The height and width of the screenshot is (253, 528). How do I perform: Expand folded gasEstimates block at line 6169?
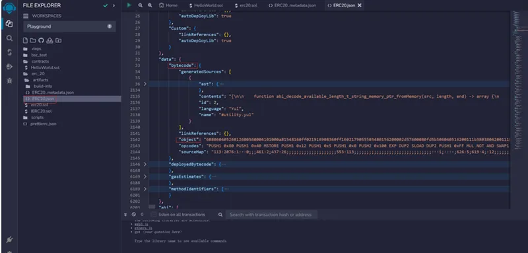[145, 176]
